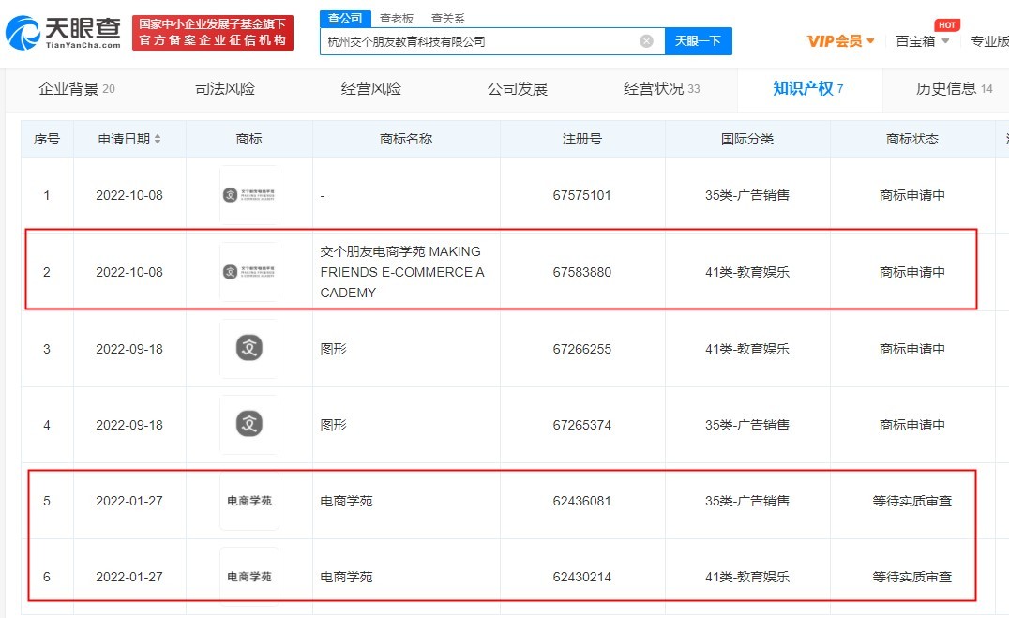This screenshot has width=1009, height=618.
Task: Click the 商标 column header
Action: (249, 139)
